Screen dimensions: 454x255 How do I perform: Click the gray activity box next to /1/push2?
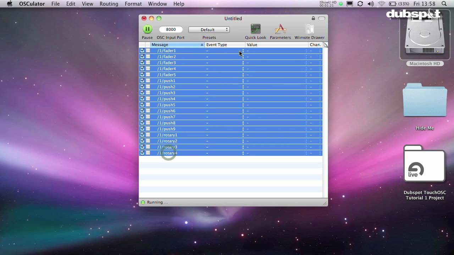pos(148,87)
